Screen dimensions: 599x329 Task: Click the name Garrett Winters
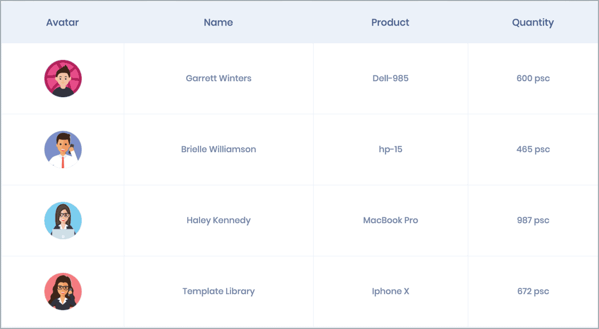pyautogui.click(x=218, y=78)
